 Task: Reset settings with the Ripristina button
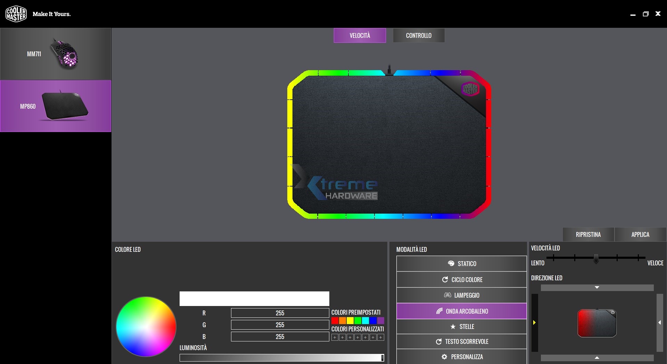coord(588,234)
